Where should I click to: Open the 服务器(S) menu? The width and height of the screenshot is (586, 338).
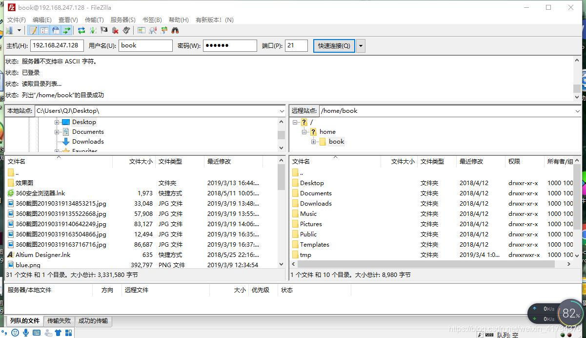click(x=123, y=20)
